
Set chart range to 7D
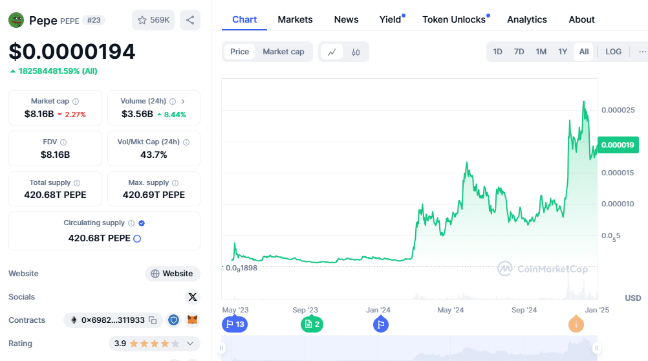click(x=519, y=52)
